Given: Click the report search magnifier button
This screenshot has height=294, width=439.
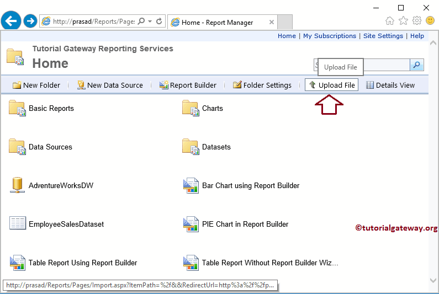Looking at the screenshot, I should click(x=416, y=65).
